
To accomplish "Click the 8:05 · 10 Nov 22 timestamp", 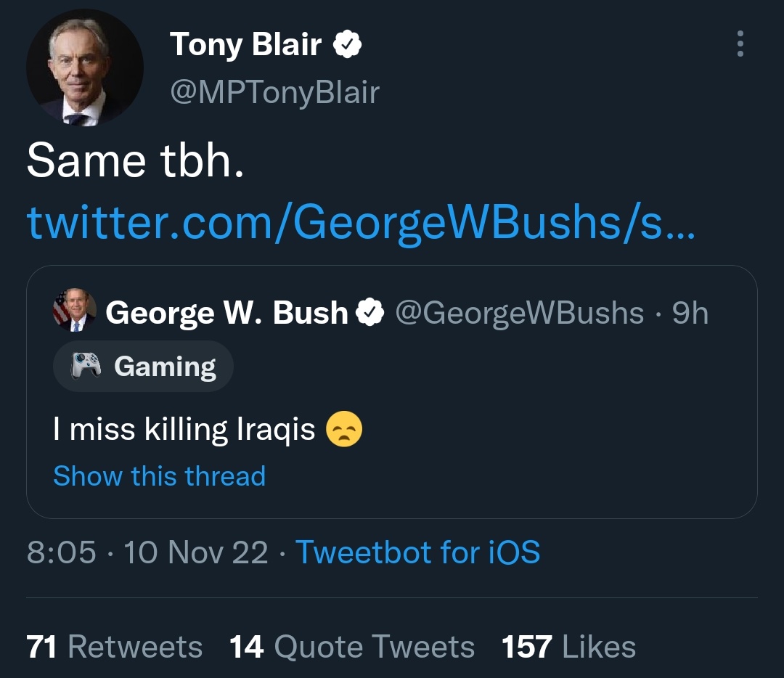I will point(147,552).
